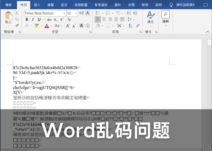Toggle Underline formatting
212x151 pixels.
tap(39, 19)
